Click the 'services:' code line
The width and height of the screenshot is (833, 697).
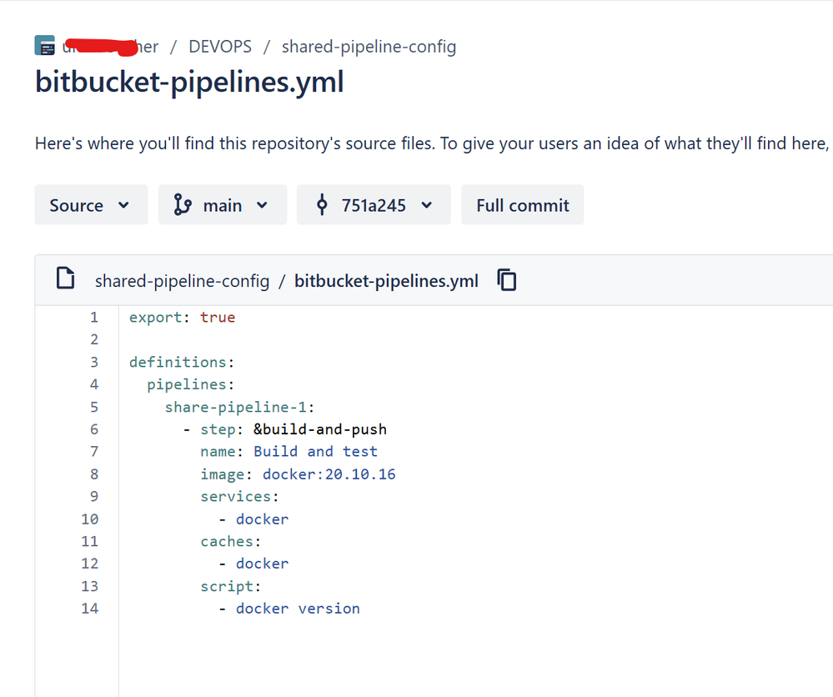[239, 496]
